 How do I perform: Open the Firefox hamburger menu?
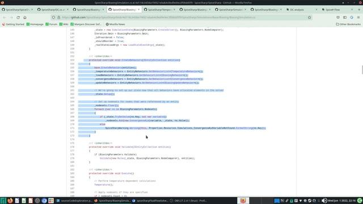[x=358, y=18]
